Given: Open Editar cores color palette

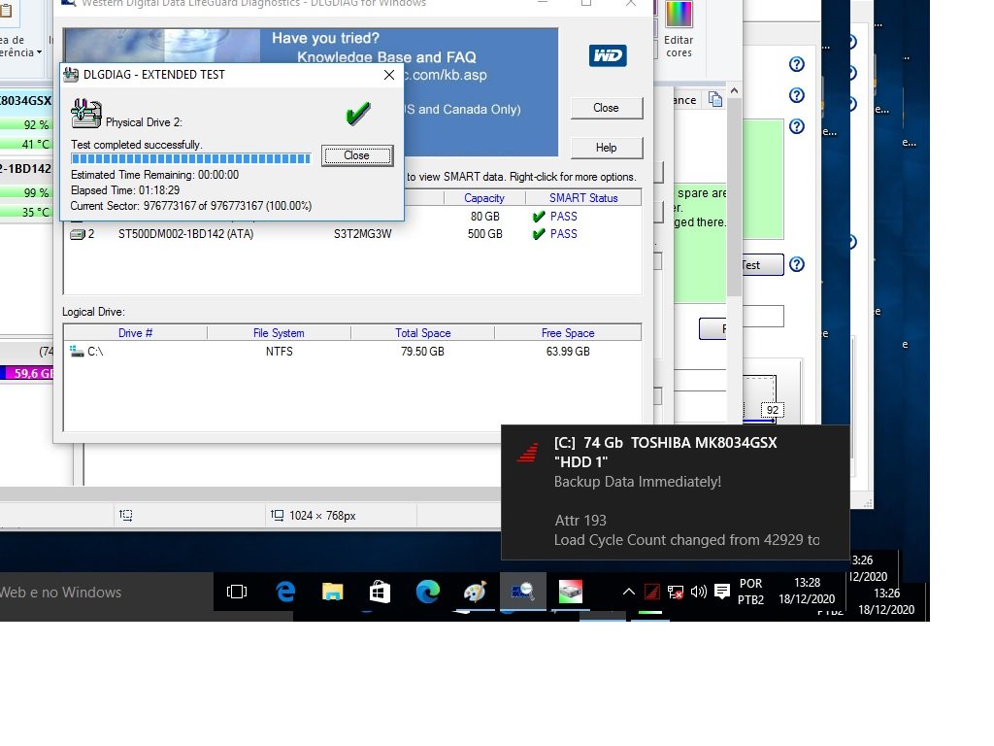Looking at the screenshot, I should [x=679, y=27].
